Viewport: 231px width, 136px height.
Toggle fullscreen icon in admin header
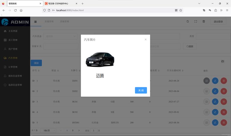(196, 21)
